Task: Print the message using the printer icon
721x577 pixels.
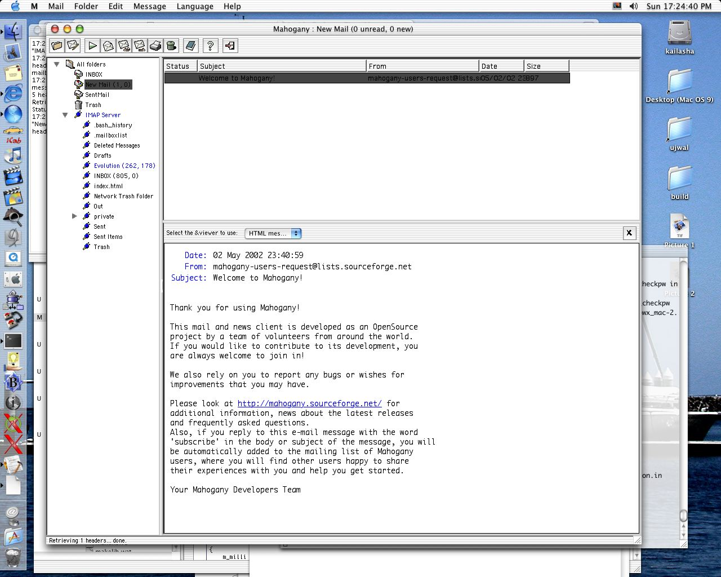Action: point(156,46)
